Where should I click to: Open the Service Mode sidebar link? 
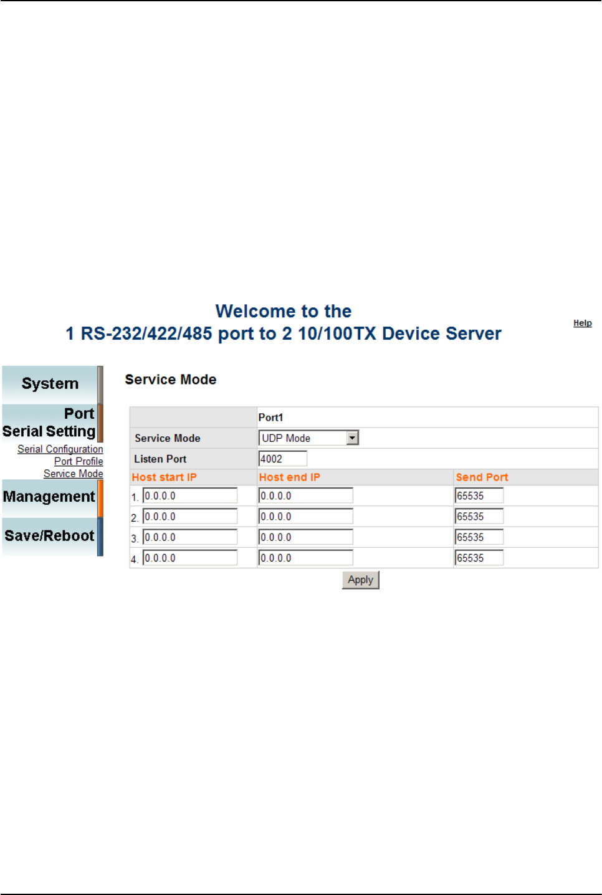[x=74, y=474]
